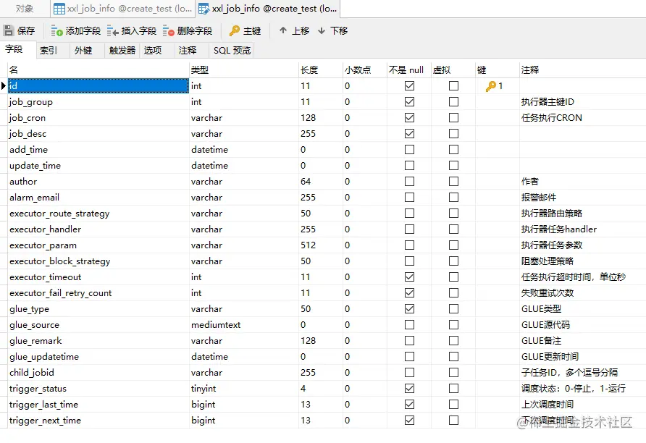Click the datetime type cell of update_time
The height and width of the screenshot is (443, 646).
click(244, 166)
